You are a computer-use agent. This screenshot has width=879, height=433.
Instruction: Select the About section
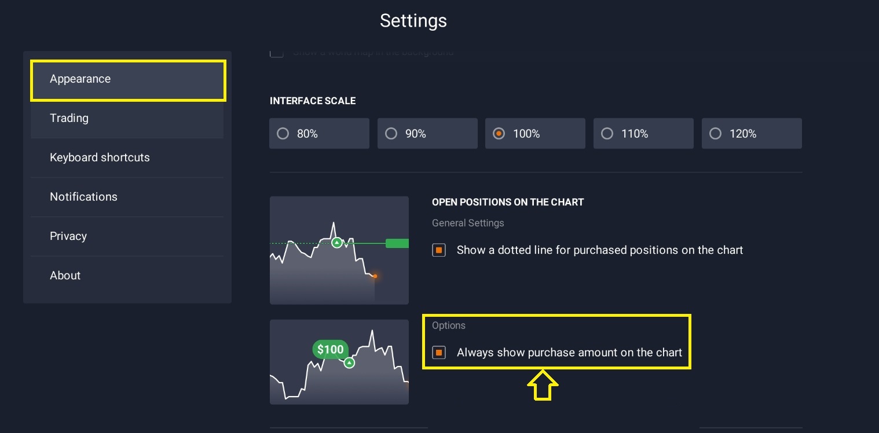127,275
